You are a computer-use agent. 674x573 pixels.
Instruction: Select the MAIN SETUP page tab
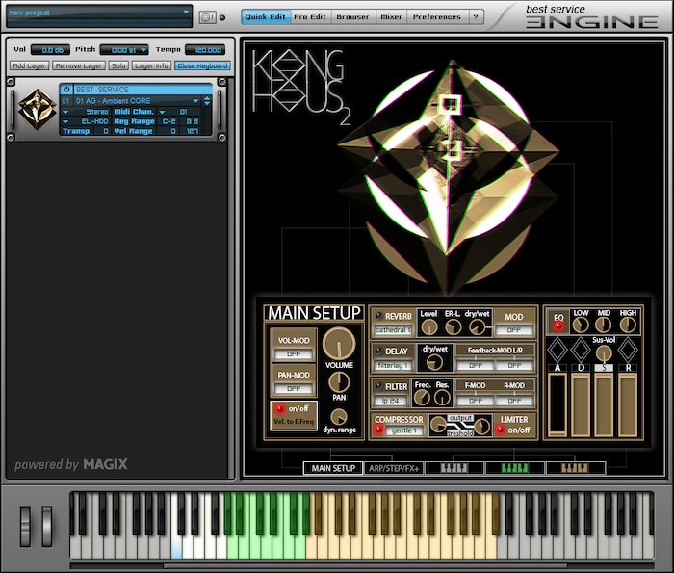(x=333, y=468)
